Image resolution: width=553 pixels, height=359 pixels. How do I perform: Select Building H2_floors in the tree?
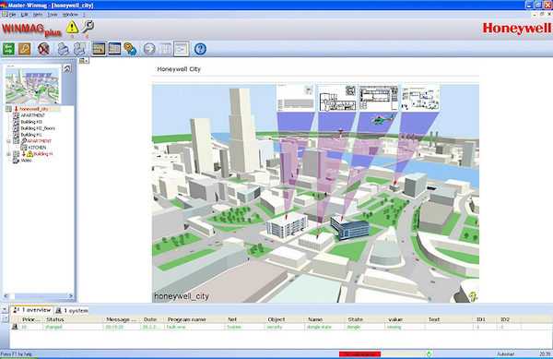coord(38,128)
